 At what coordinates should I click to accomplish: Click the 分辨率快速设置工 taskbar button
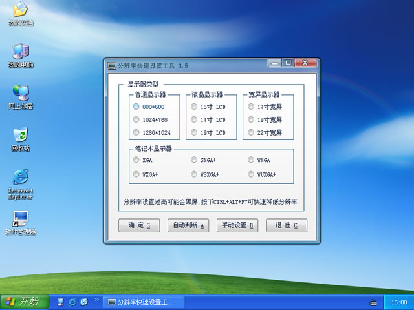pos(144,302)
